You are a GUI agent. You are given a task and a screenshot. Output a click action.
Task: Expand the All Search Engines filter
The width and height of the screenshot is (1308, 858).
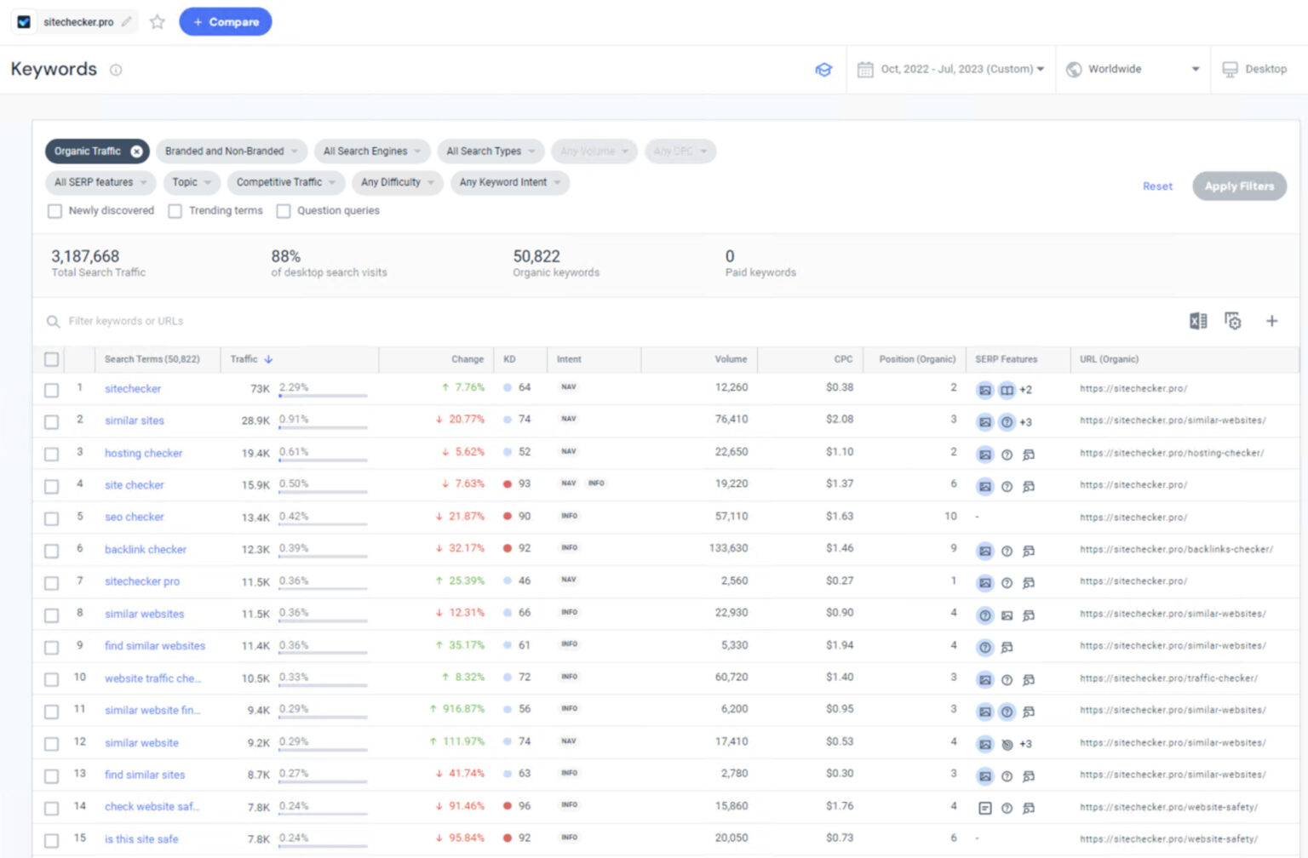point(371,151)
